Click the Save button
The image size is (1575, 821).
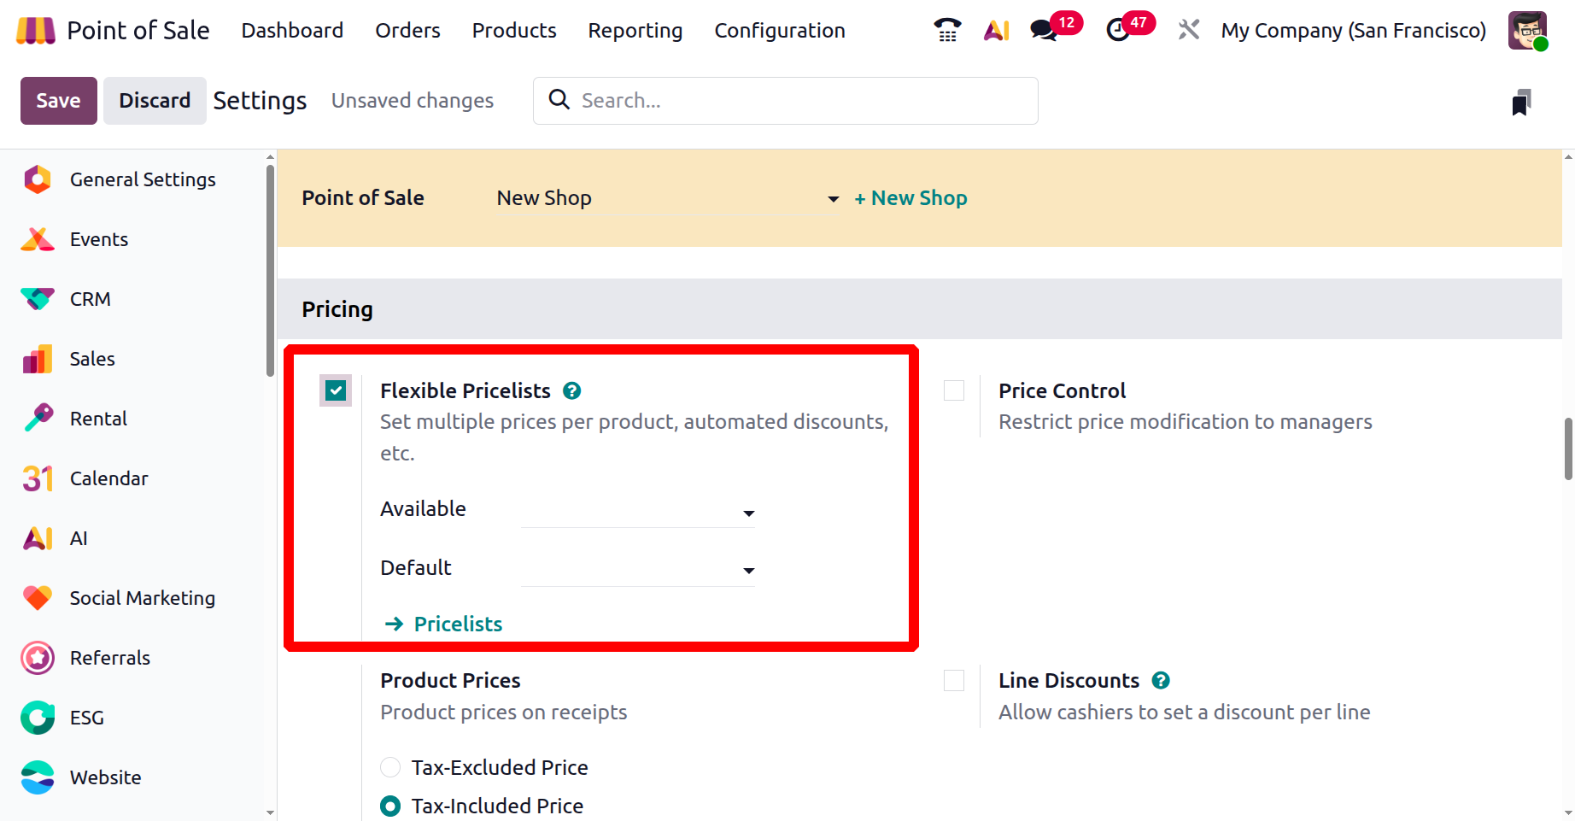tap(58, 101)
